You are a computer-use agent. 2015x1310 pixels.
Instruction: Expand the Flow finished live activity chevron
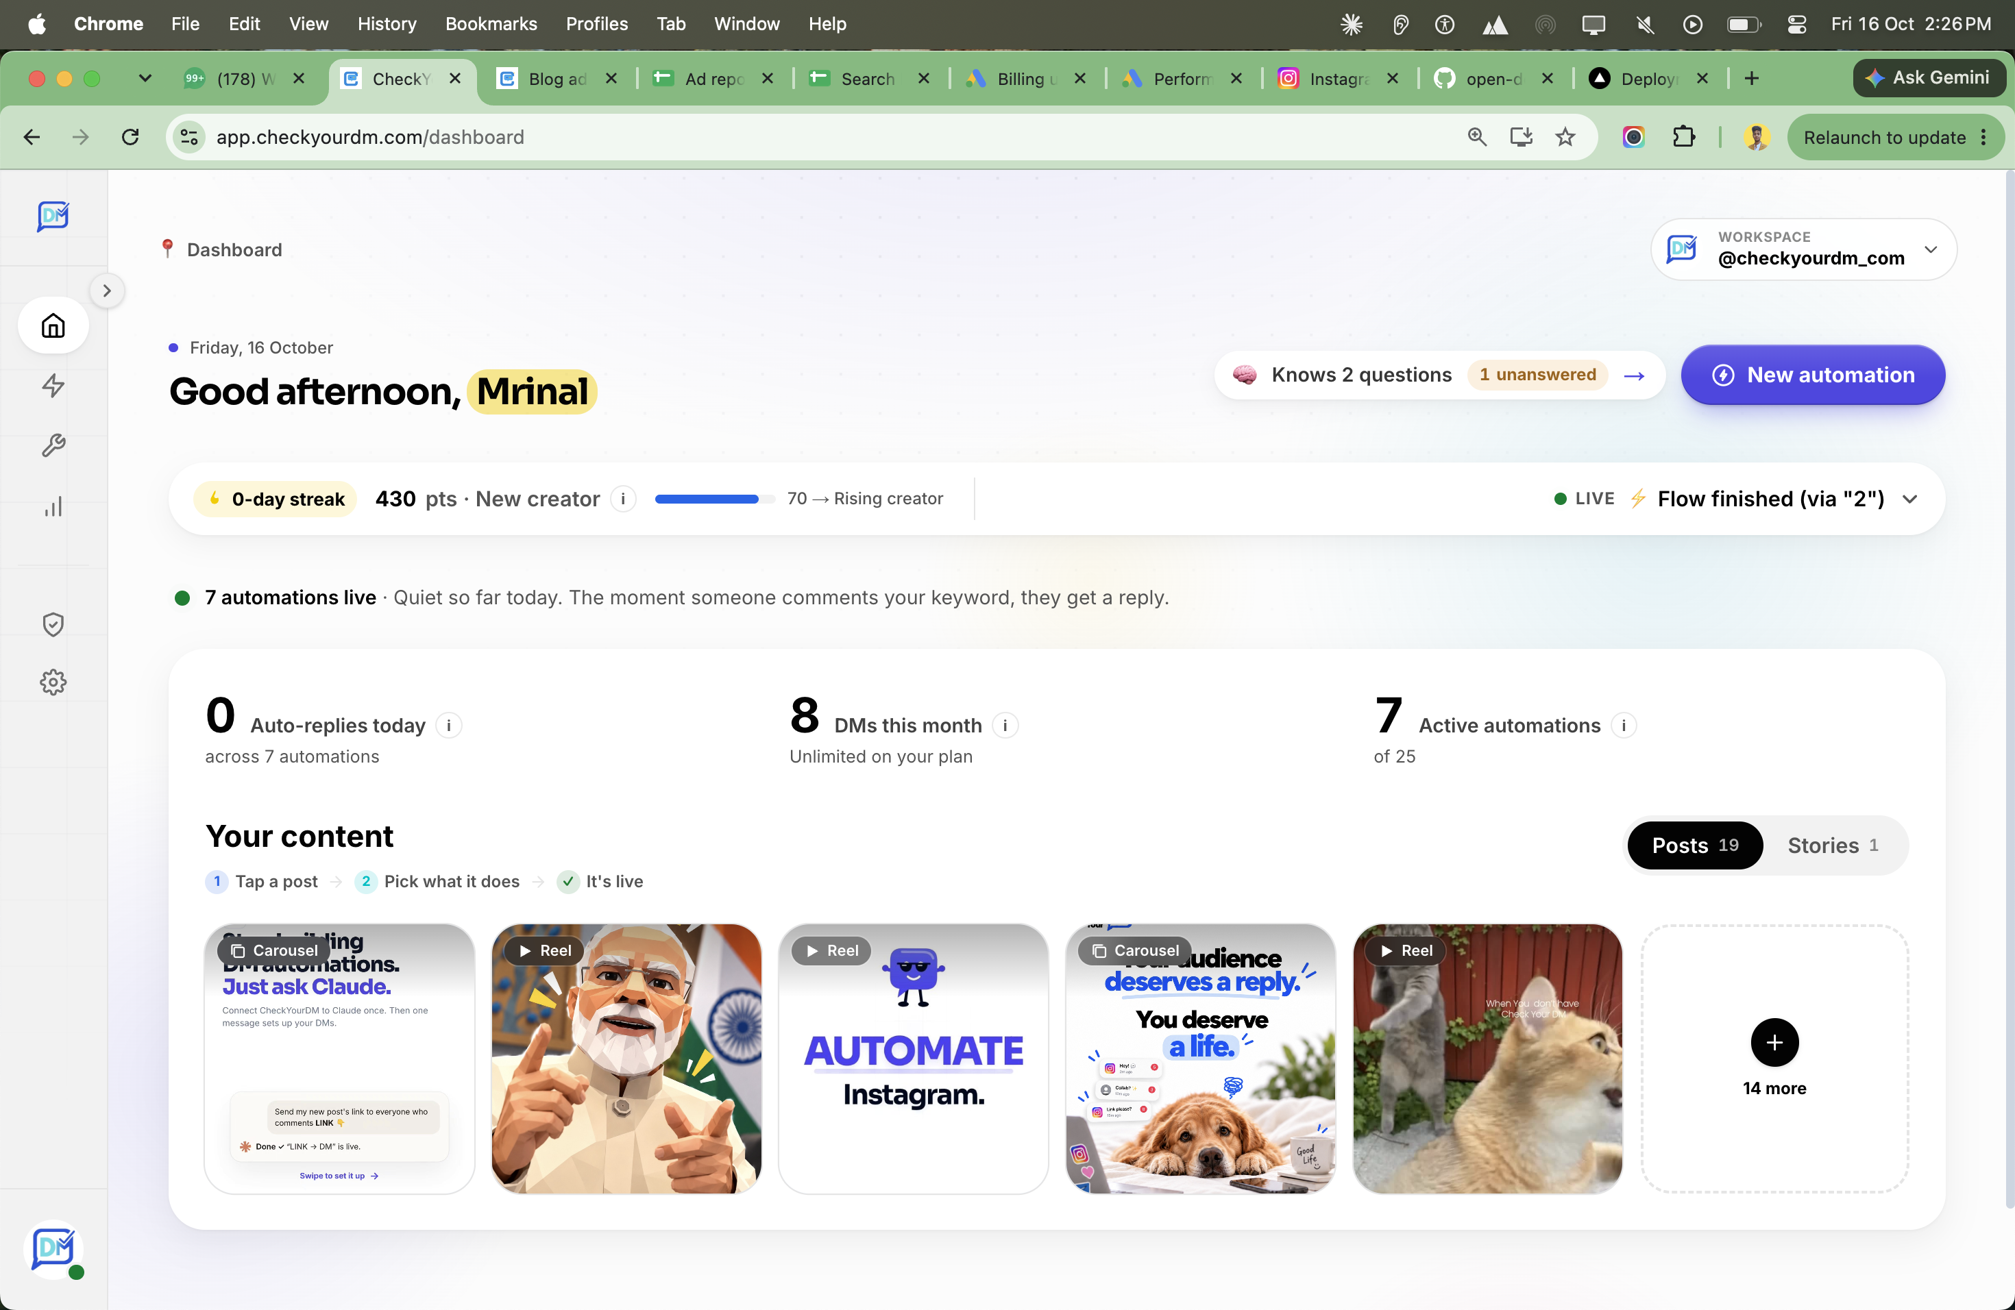[1909, 499]
